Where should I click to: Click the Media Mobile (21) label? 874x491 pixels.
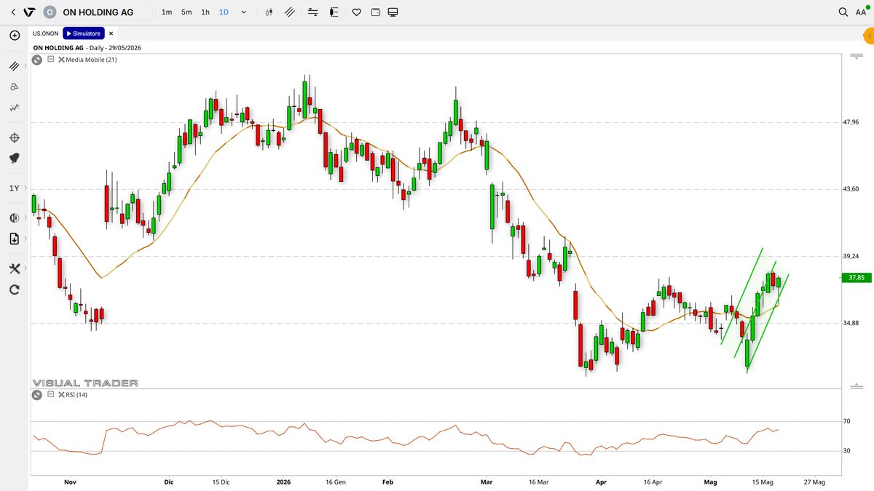[x=91, y=60]
